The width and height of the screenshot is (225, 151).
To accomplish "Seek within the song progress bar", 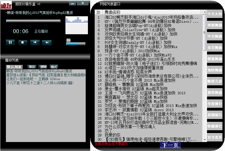I will pyautogui.click(x=33, y=21).
